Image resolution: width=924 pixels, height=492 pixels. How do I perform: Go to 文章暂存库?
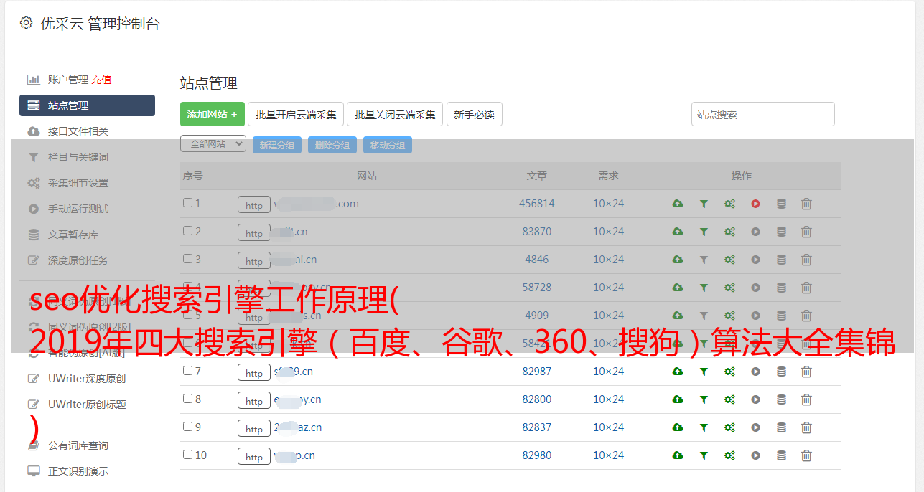tap(73, 235)
